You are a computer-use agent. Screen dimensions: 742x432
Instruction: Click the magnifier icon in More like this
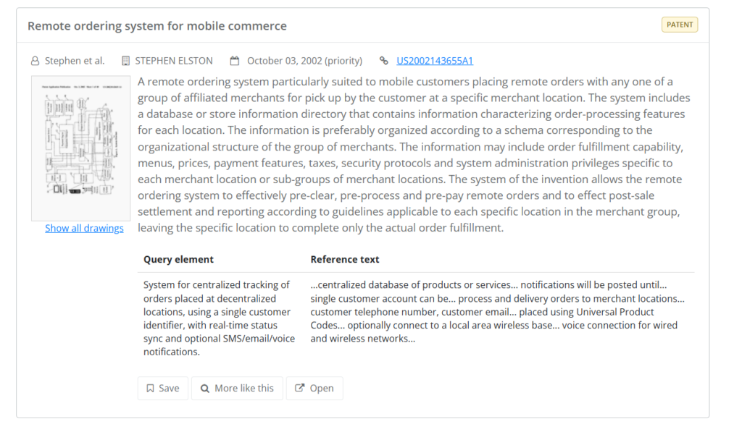pyautogui.click(x=205, y=389)
